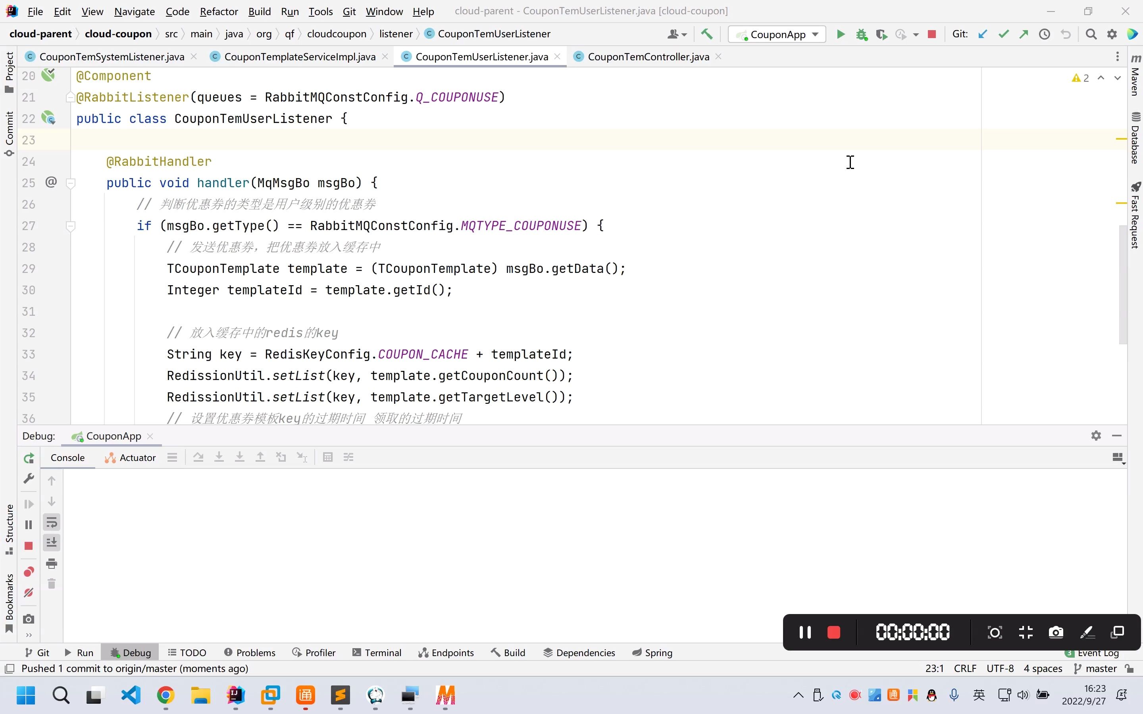This screenshot has width=1143, height=714.
Task: Click Step Over debug icon
Action: coord(198,457)
